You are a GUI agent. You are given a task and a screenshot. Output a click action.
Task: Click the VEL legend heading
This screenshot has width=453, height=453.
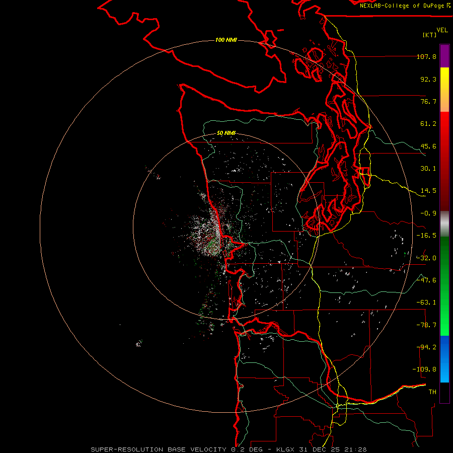[442, 30]
